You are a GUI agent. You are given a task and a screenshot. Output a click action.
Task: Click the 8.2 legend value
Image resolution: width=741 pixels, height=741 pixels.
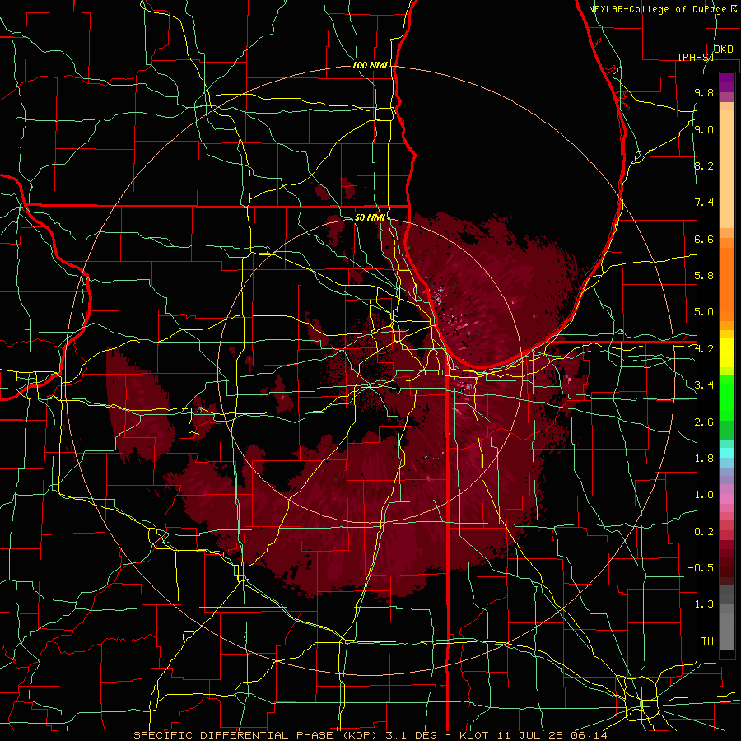(704, 165)
